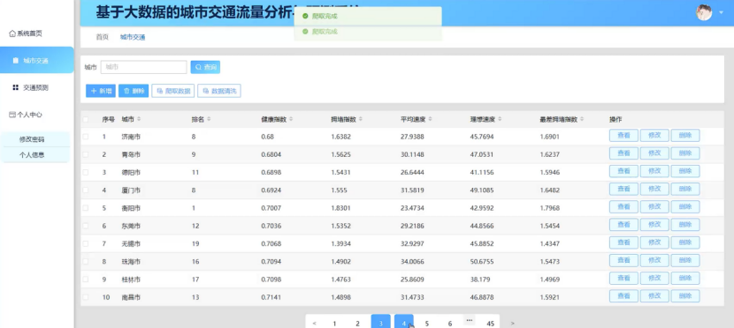Check the checkbox for row 厦门市
Viewport: 734px width, 328px height.
click(x=86, y=190)
